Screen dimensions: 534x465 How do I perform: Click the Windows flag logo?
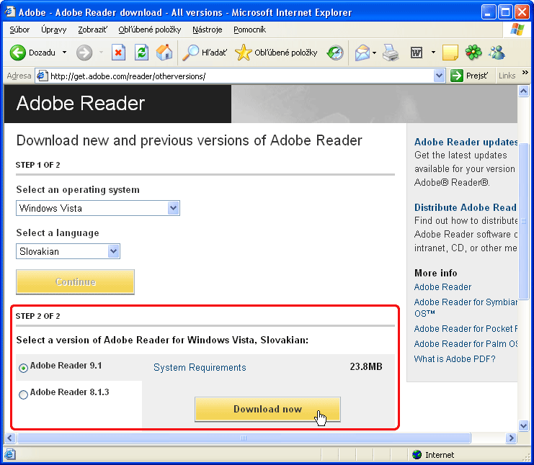tap(517, 30)
